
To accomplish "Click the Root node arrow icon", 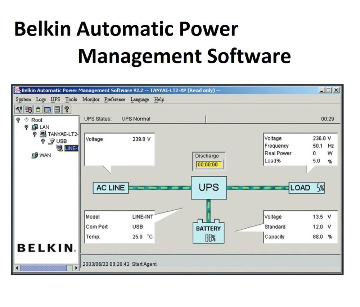I will [27, 119].
